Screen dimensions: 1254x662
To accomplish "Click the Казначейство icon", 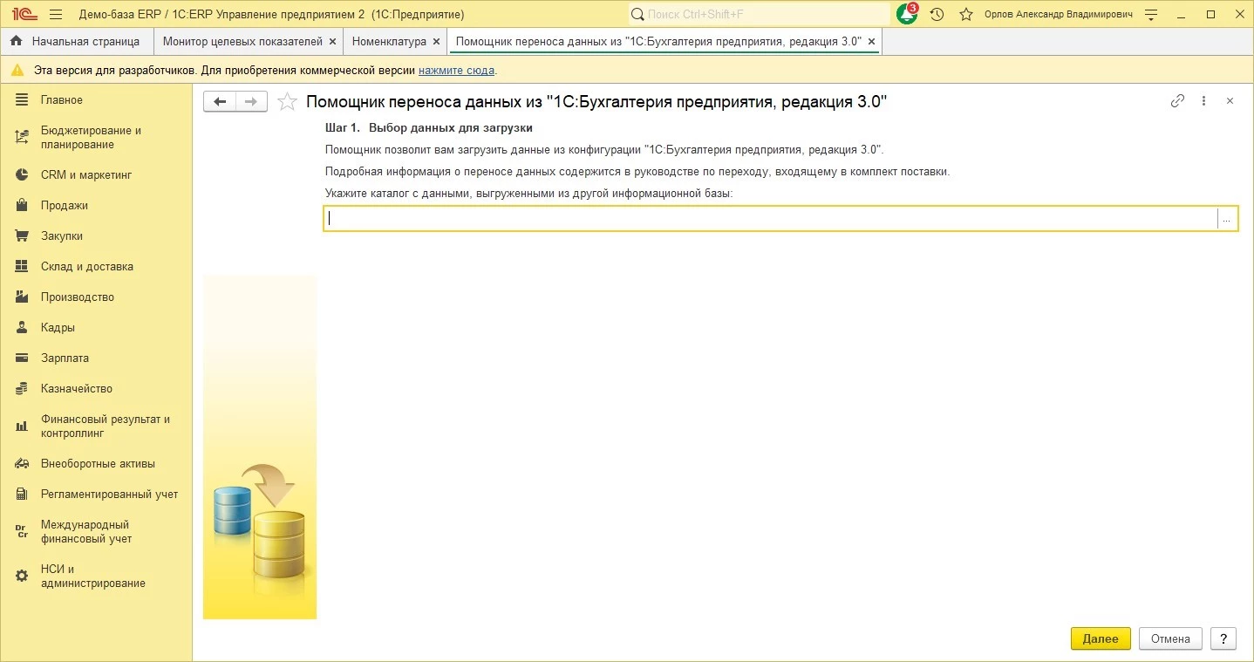I will click(23, 388).
